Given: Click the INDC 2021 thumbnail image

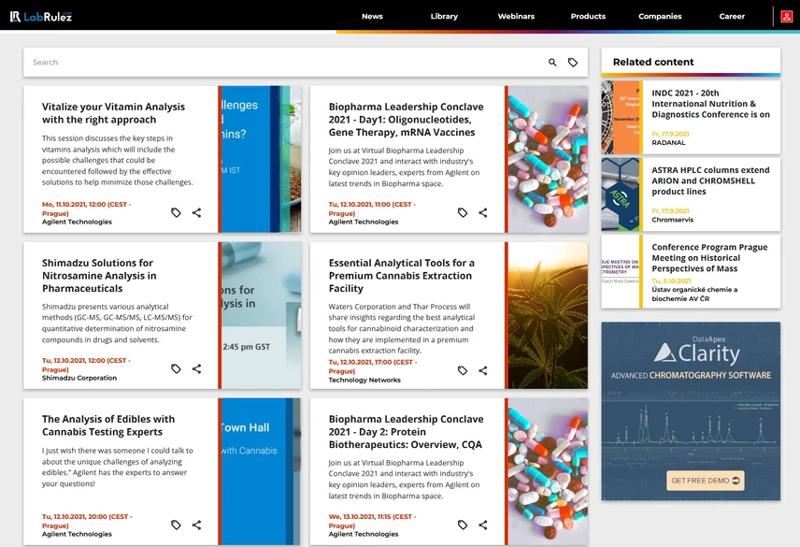Looking at the screenshot, I should pos(621,118).
